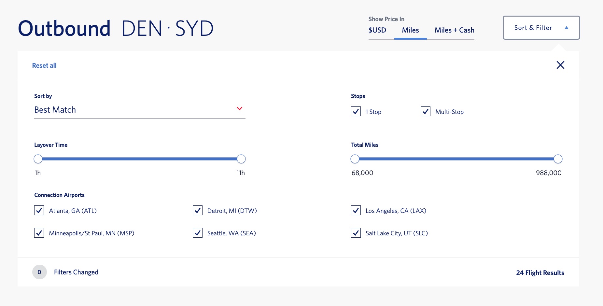603x306 pixels.
Task: Click the Reset all link
Action: tap(44, 65)
